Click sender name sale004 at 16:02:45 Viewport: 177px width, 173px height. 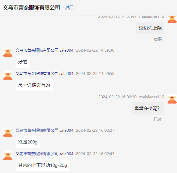click(44, 154)
